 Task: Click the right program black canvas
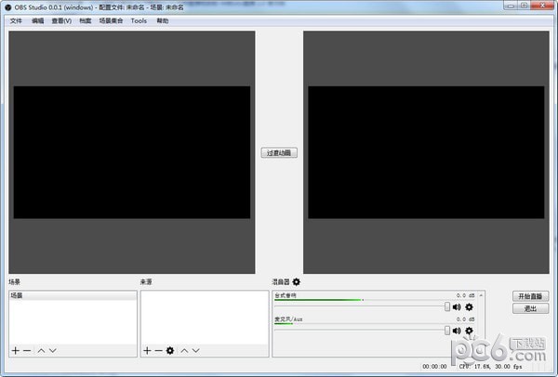click(x=426, y=152)
